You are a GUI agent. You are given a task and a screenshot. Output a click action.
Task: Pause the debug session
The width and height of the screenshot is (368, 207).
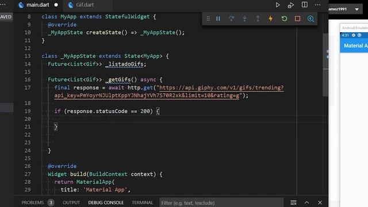tap(218, 18)
